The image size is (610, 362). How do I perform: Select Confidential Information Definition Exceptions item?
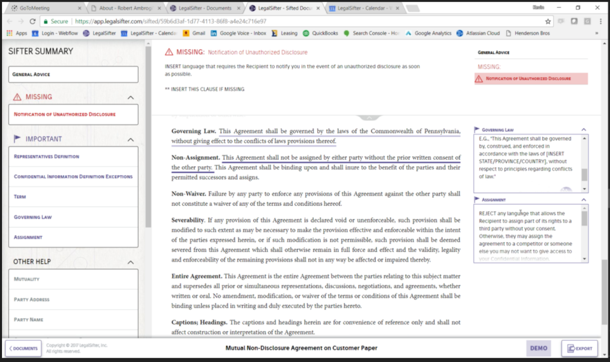click(73, 177)
